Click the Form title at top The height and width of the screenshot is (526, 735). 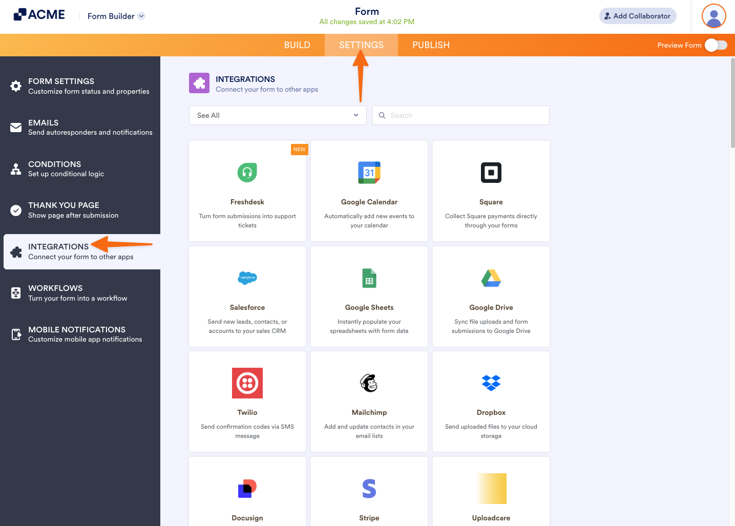point(367,11)
